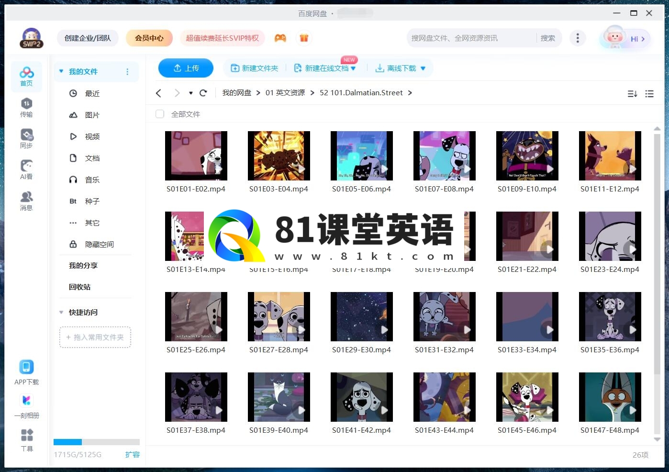Open the AI看 sidebar icon
This screenshot has height=472, width=669.
[x=26, y=170]
